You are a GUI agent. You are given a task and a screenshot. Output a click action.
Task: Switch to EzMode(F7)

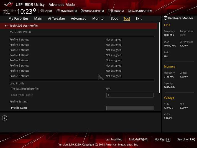138,139
